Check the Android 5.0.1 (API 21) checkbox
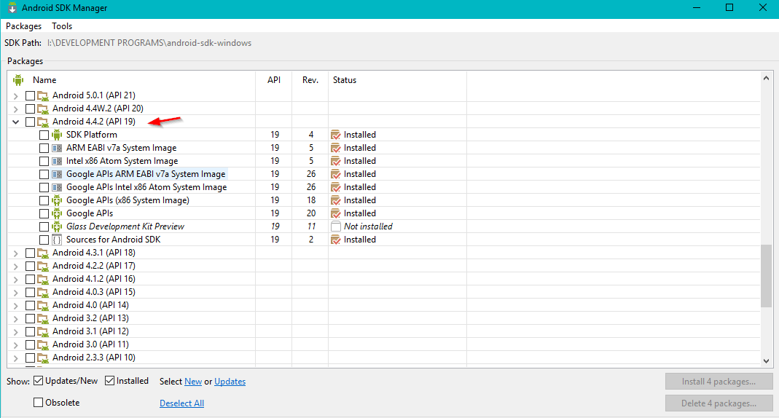 tap(31, 95)
